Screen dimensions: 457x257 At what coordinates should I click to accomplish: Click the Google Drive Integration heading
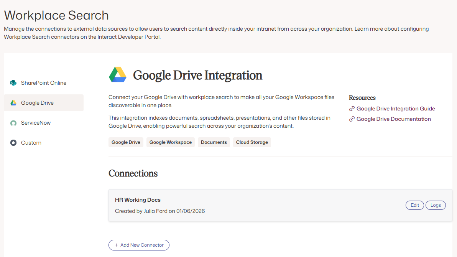[x=197, y=75]
